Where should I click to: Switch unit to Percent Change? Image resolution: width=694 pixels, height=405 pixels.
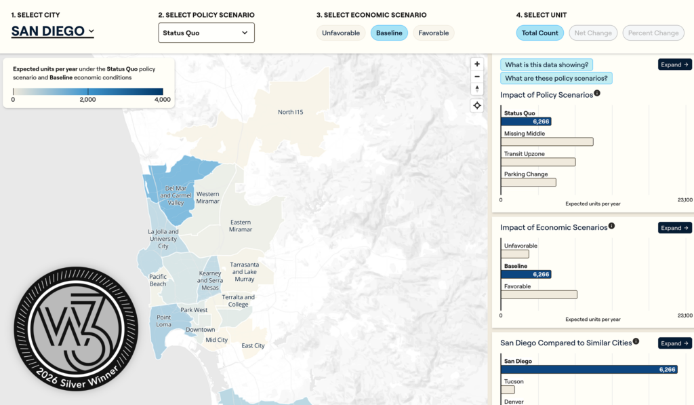coord(653,33)
